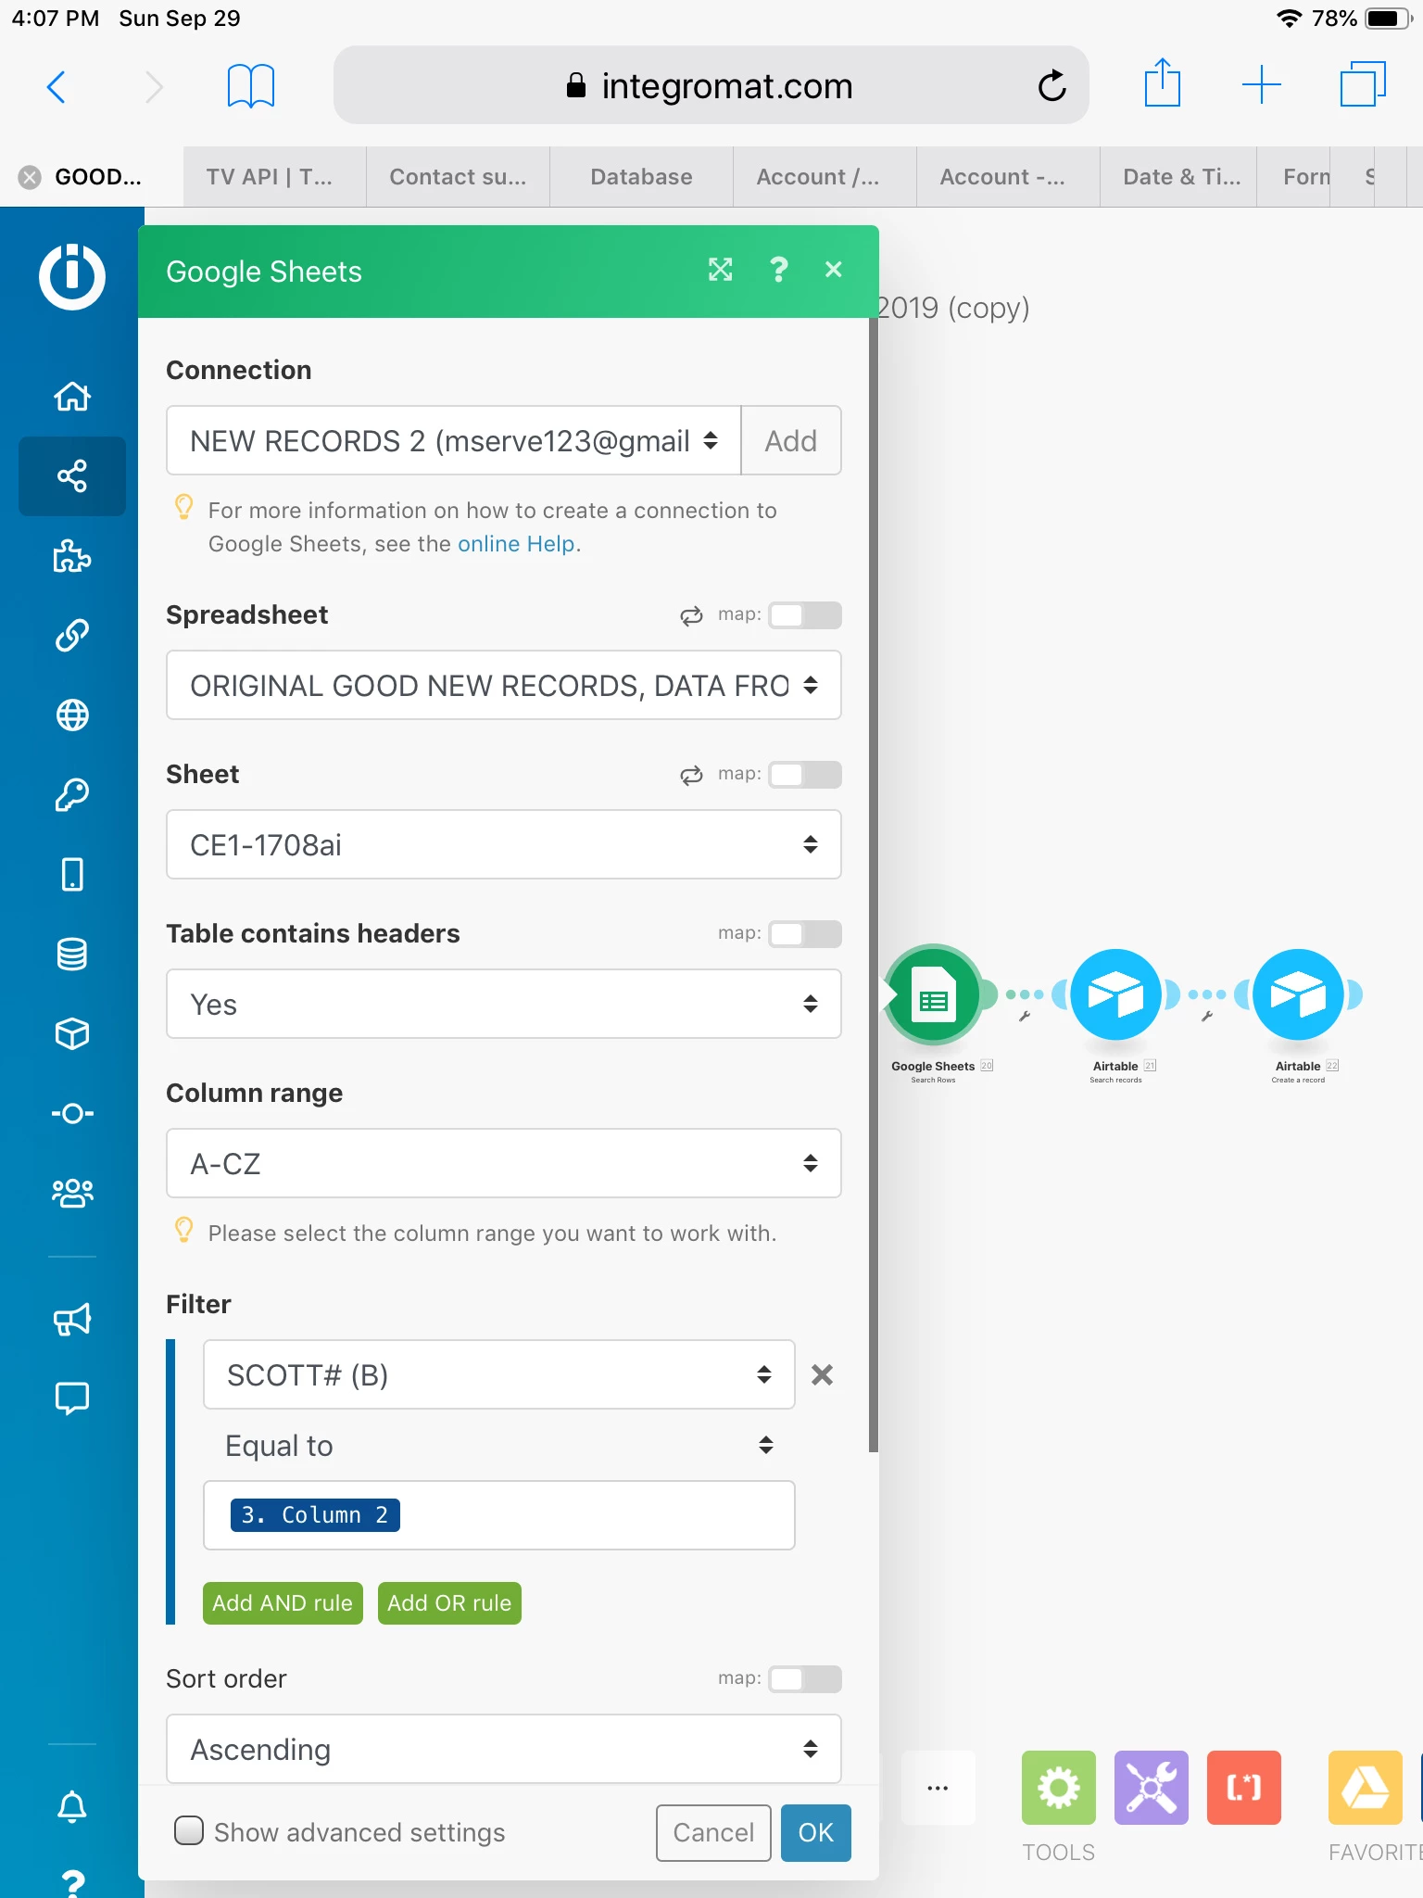
Task: Open notifications bell icon
Action: click(x=72, y=1806)
